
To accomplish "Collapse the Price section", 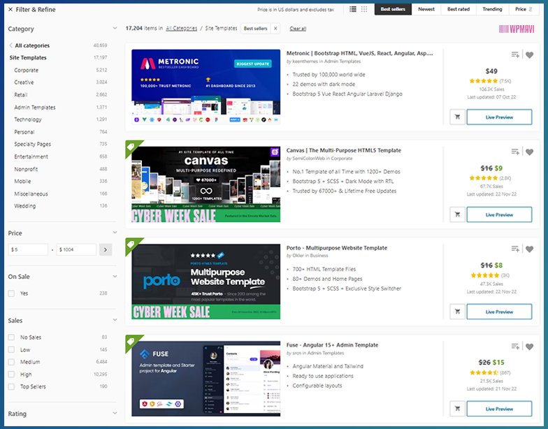I will tap(115, 232).
